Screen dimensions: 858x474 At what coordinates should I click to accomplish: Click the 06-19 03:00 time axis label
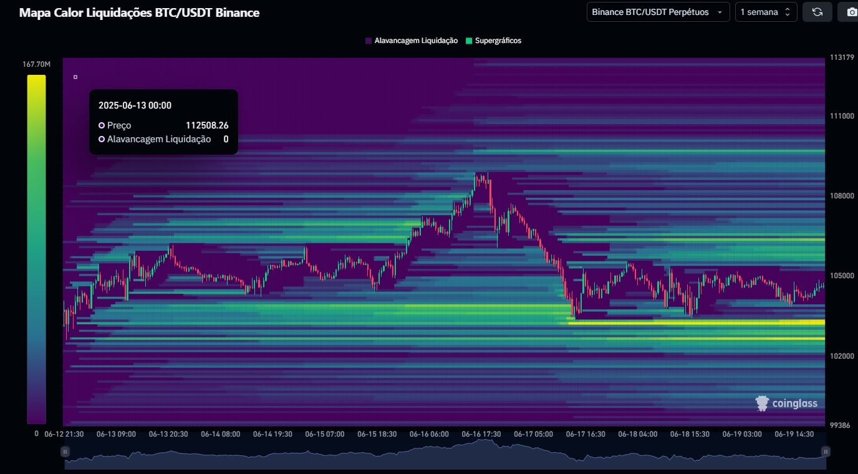click(741, 433)
